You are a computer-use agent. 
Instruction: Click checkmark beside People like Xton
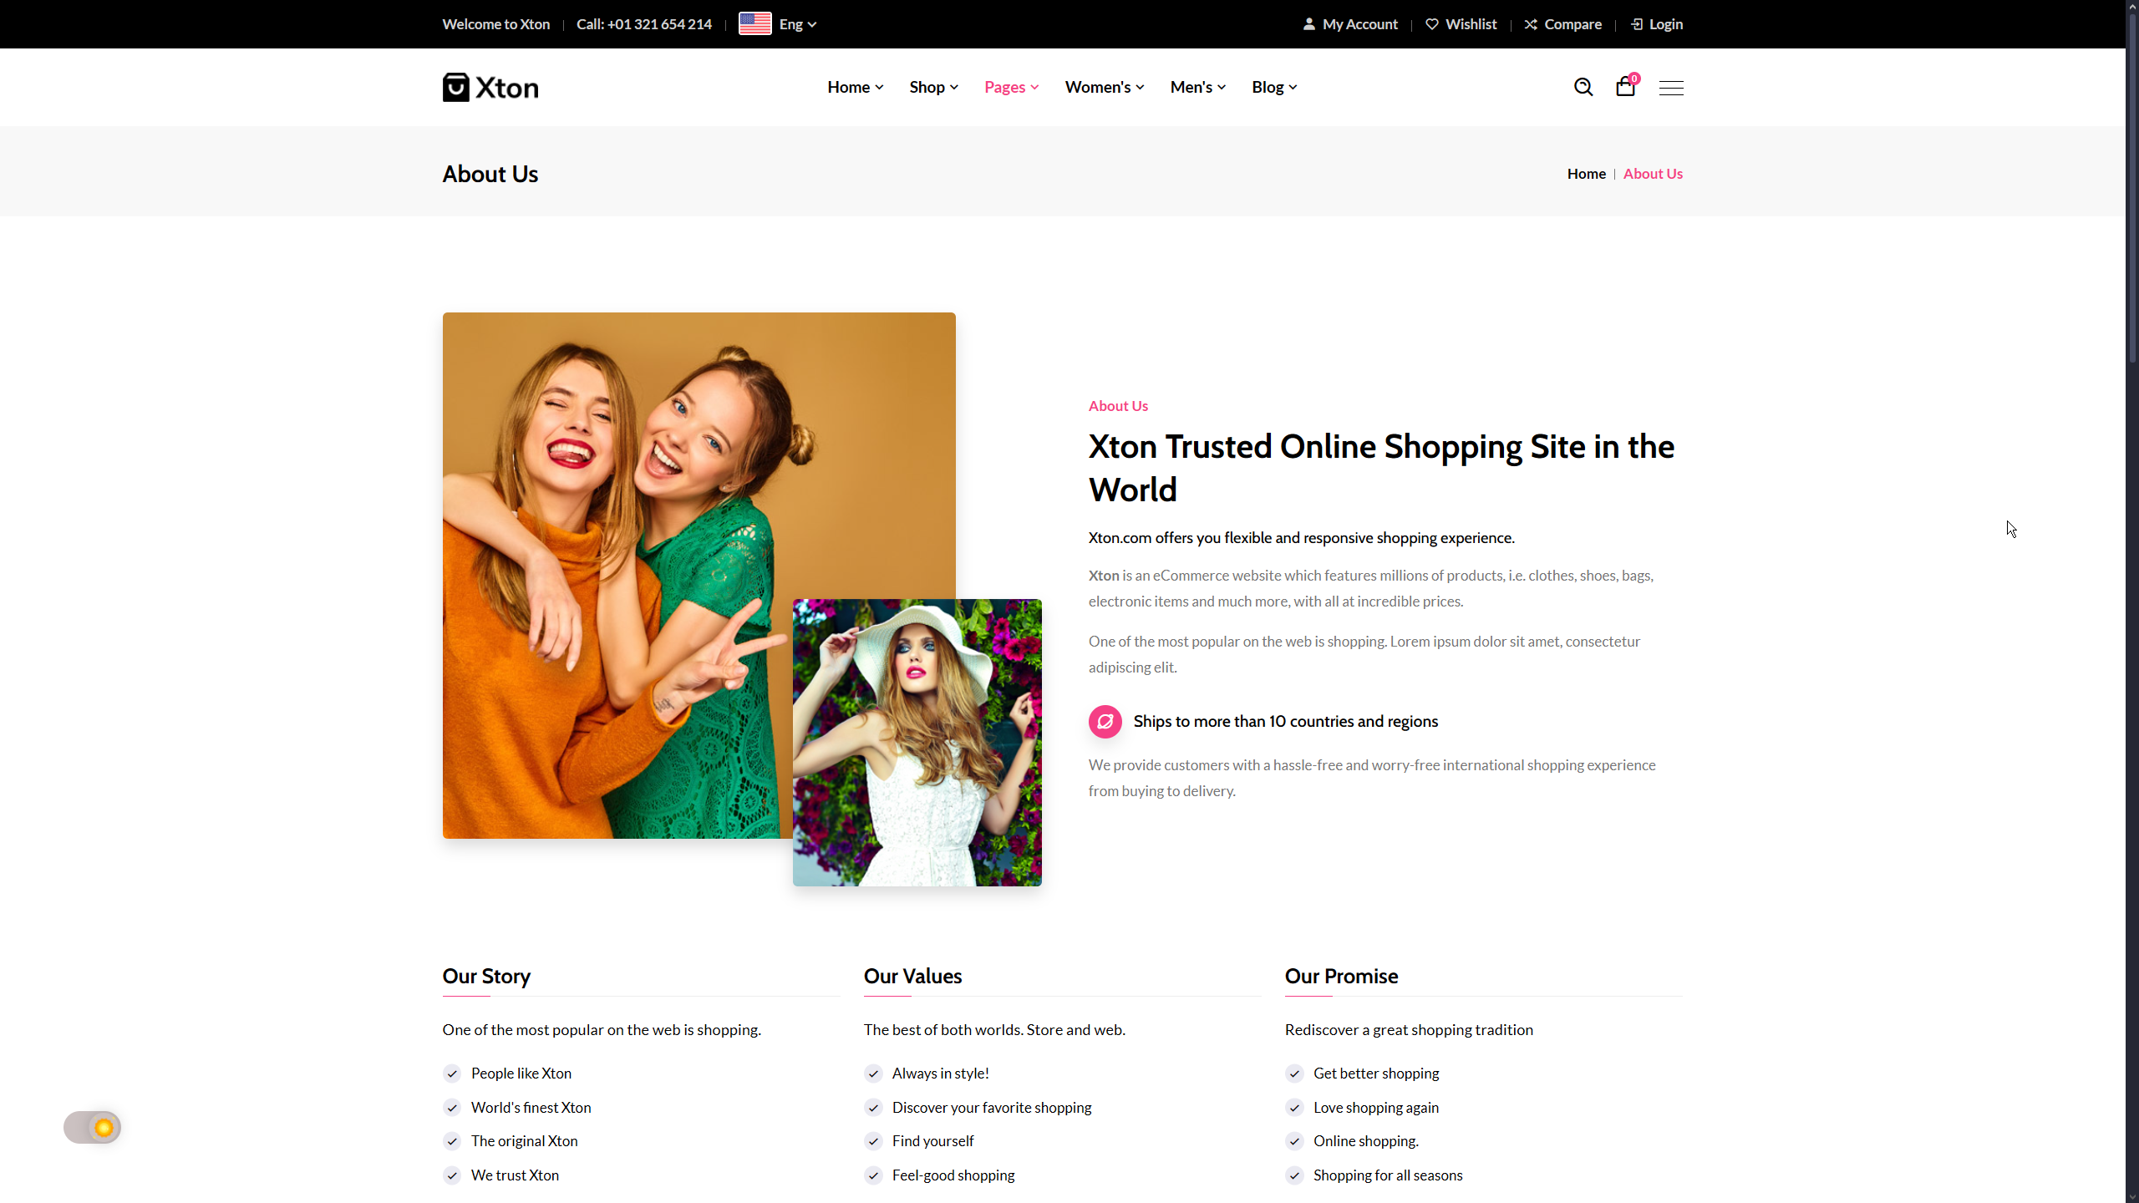[452, 1074]
